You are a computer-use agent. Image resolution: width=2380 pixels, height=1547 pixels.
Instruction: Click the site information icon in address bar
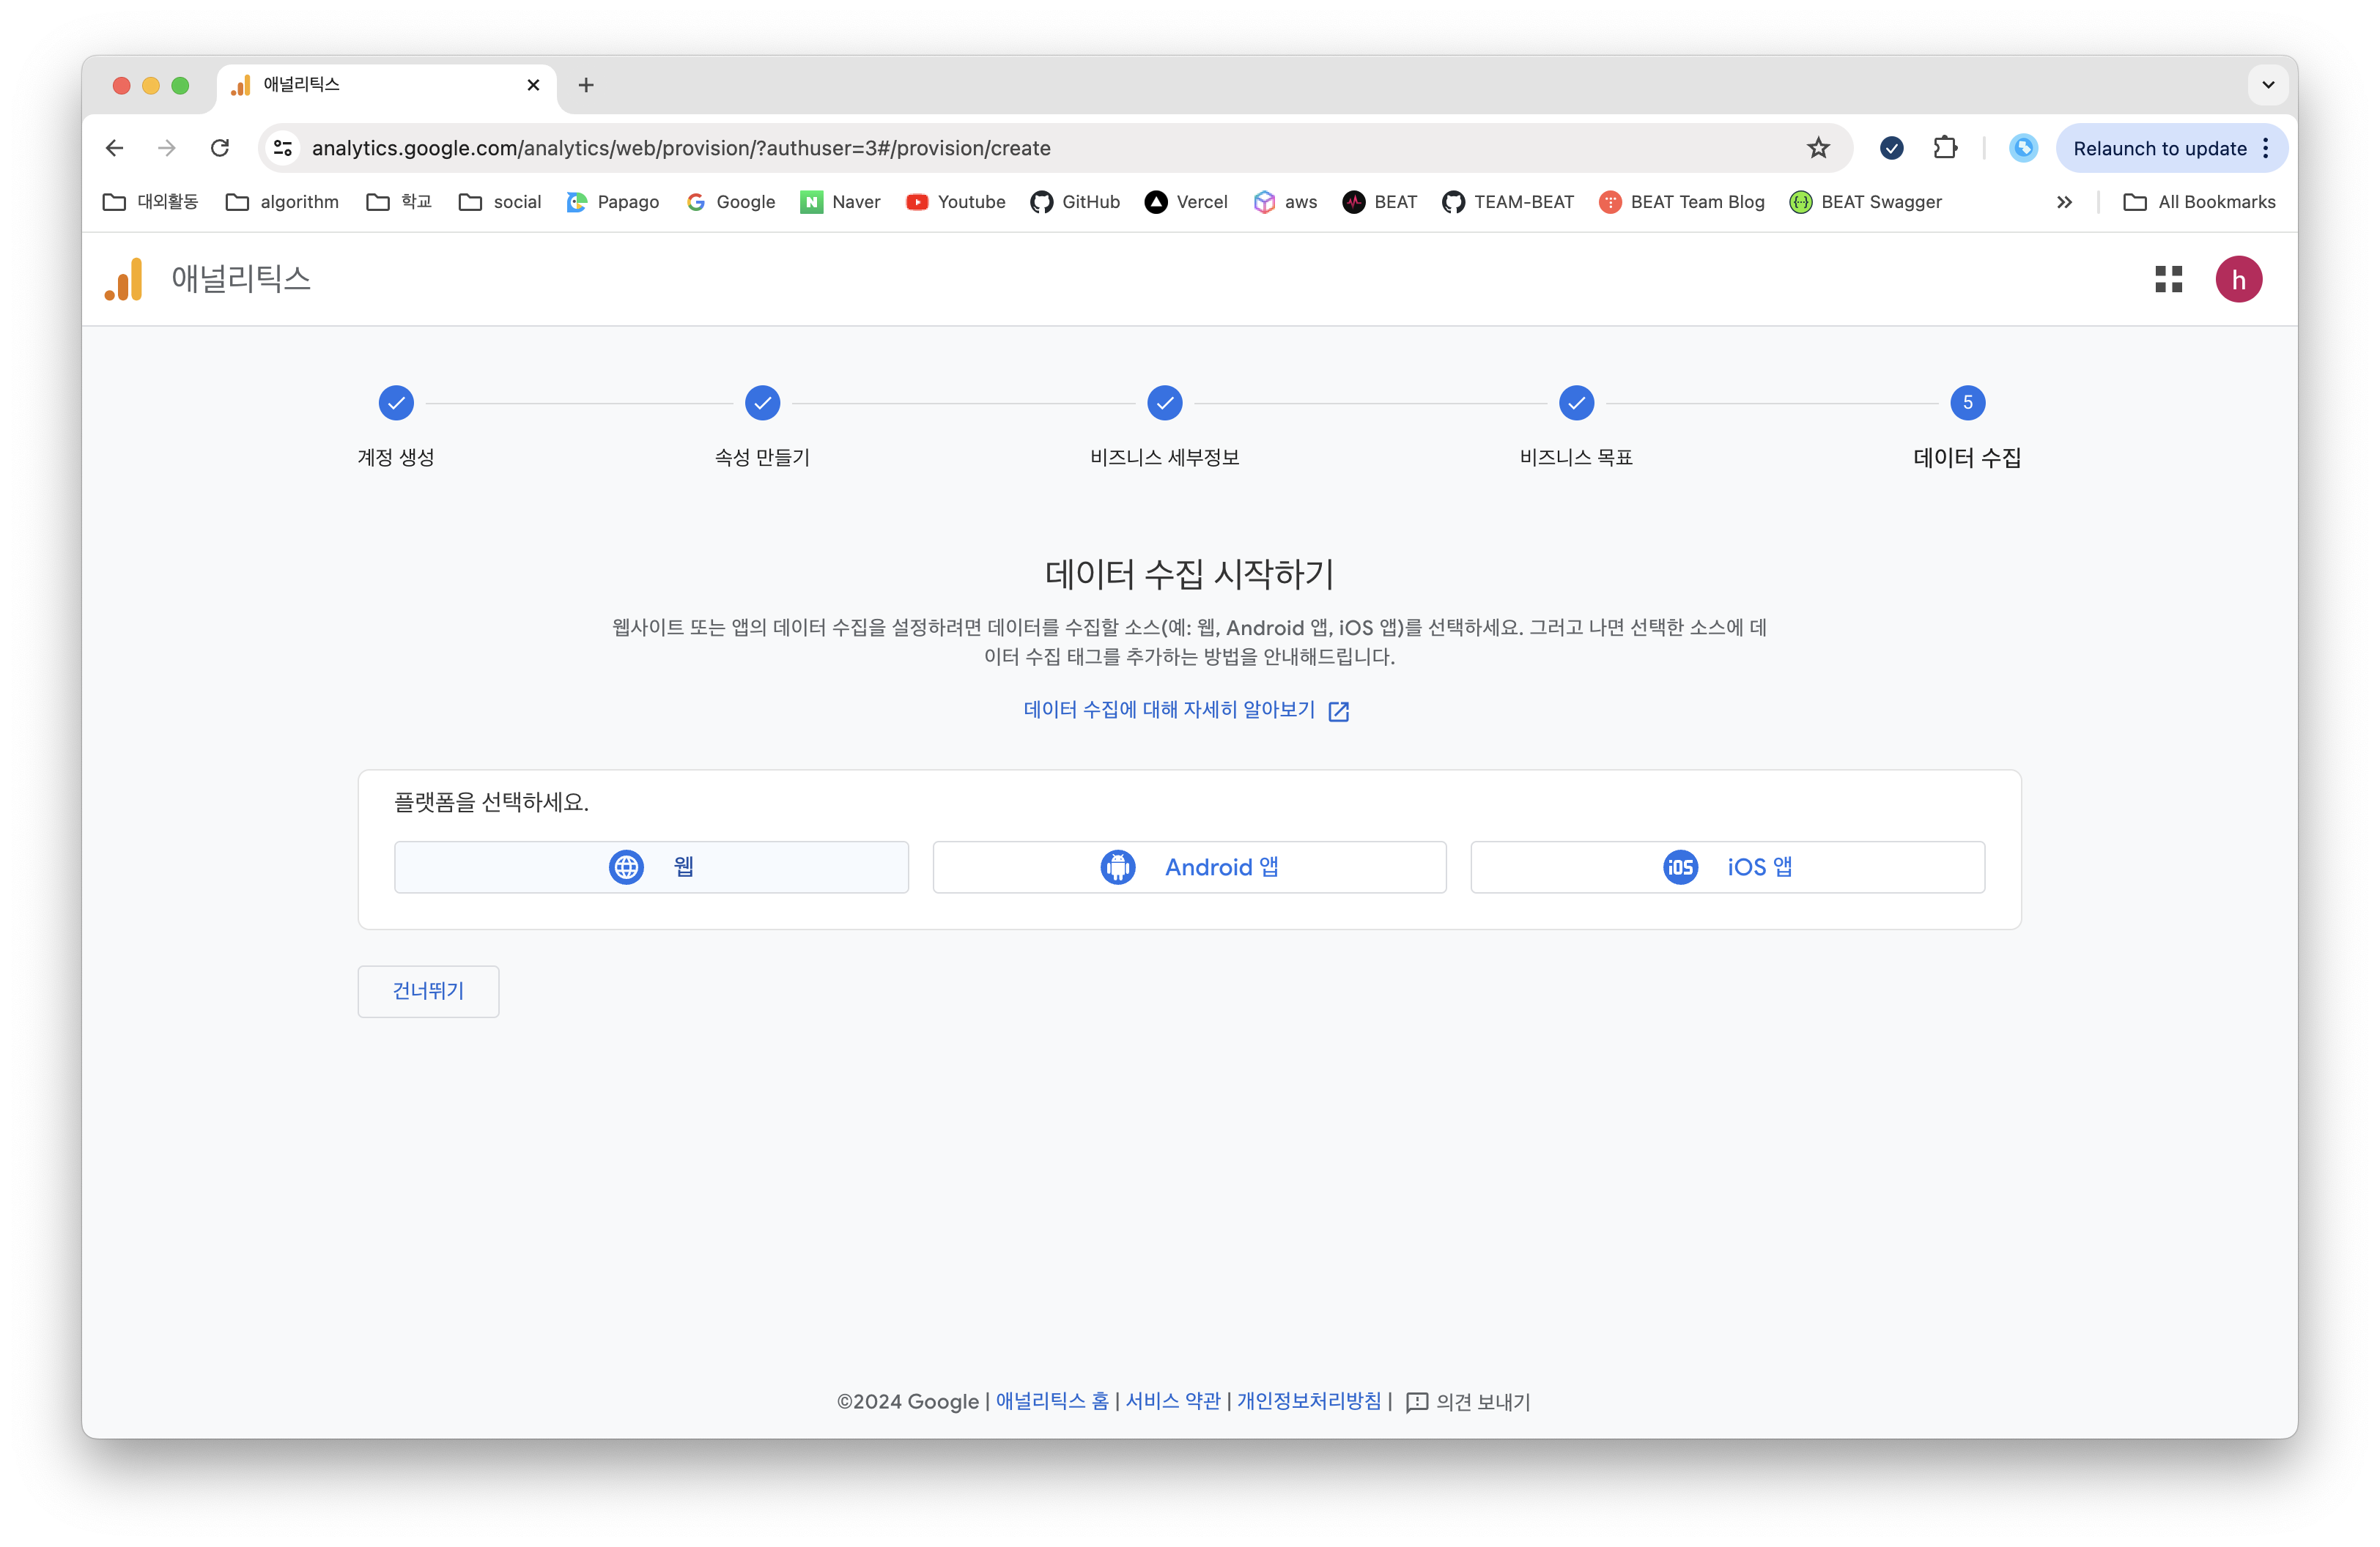tap(283, 148)
